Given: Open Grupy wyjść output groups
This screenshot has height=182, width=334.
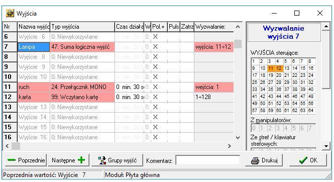Looking at the screenshot, I should 117,160.
